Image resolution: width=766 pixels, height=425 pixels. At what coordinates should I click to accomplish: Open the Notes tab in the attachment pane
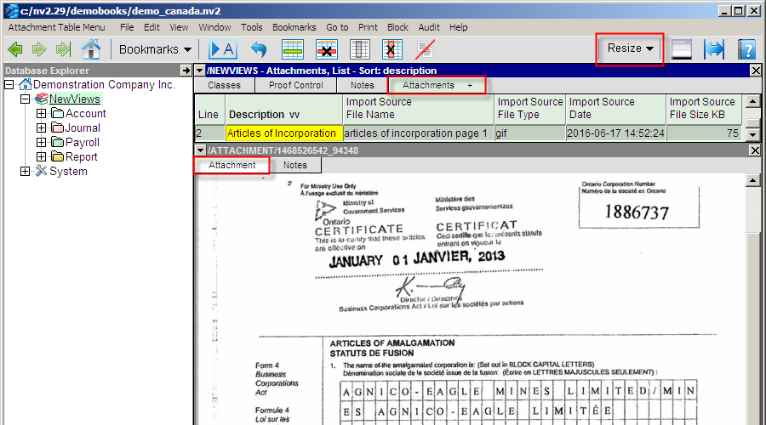click(x=295, y=165)
